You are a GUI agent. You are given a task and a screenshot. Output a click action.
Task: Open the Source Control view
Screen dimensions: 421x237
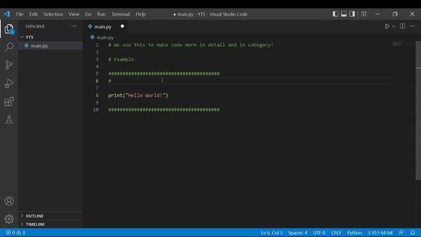[9, 65]
